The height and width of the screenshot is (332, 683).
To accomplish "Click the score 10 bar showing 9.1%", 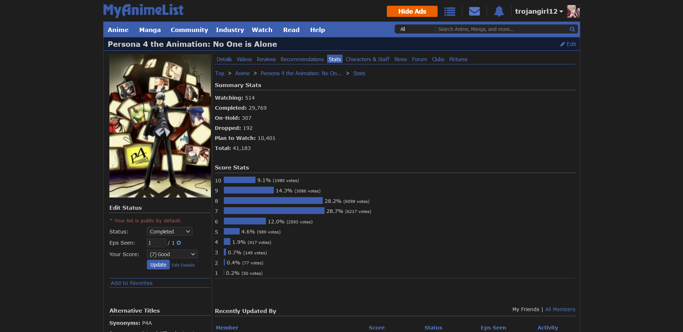I will [x=240, y=180].
